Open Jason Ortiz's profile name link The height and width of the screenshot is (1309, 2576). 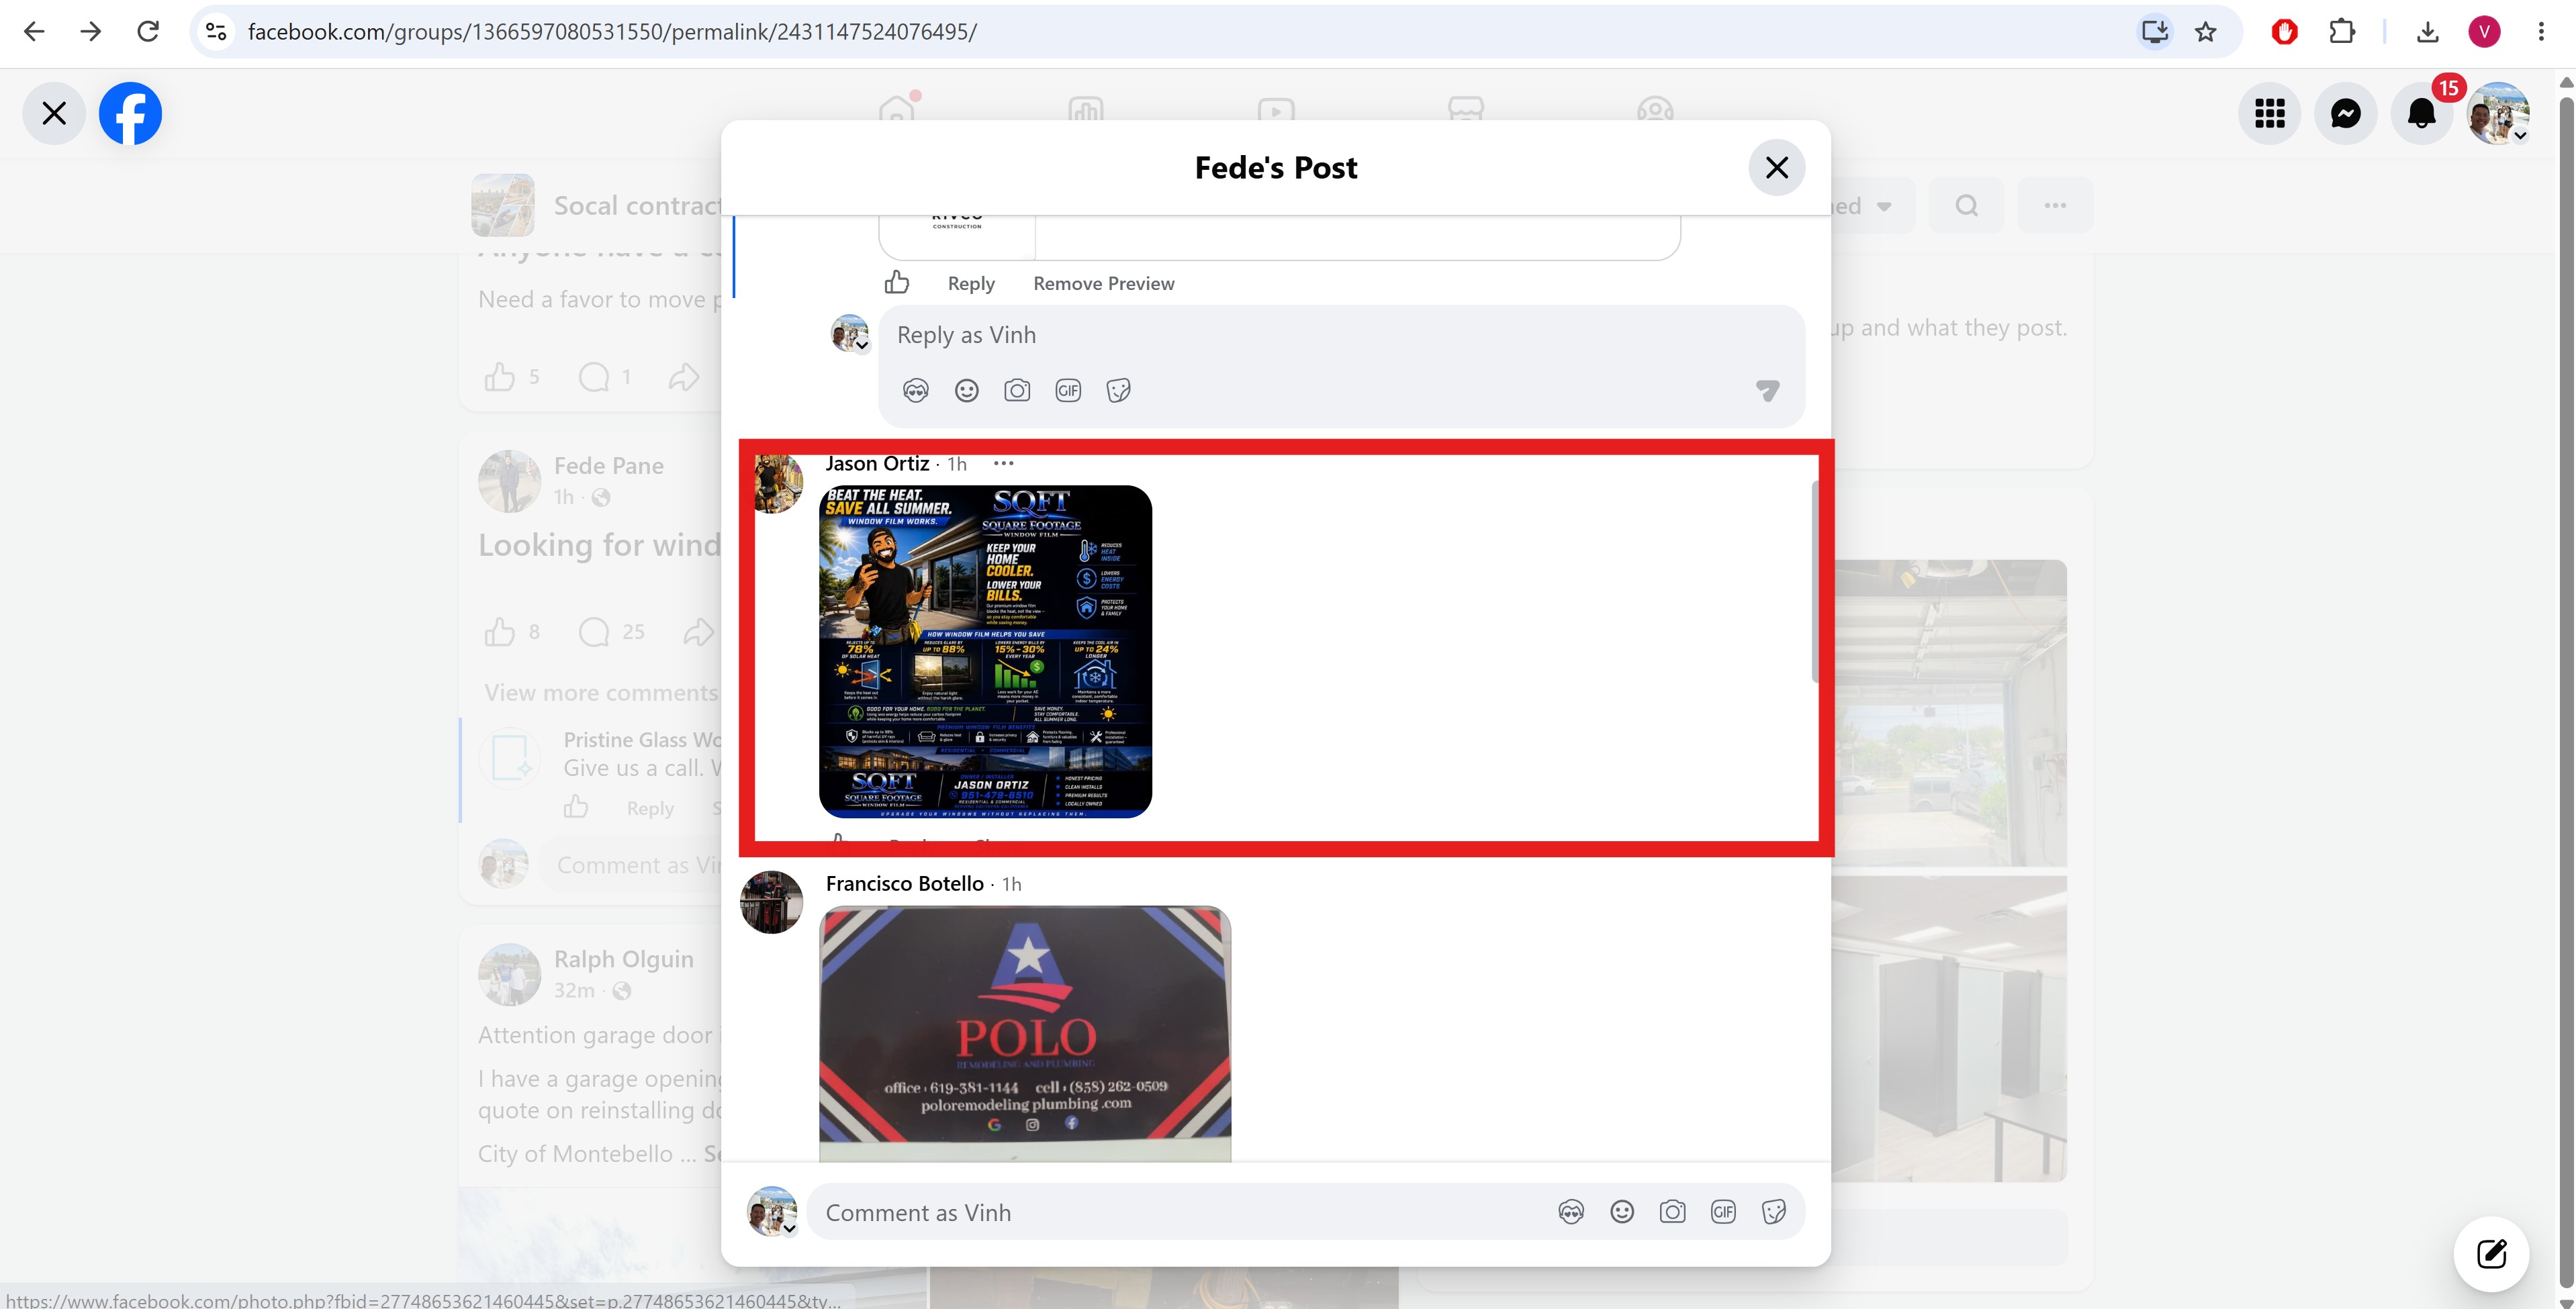pyautogui.click(x=877, y=463)
